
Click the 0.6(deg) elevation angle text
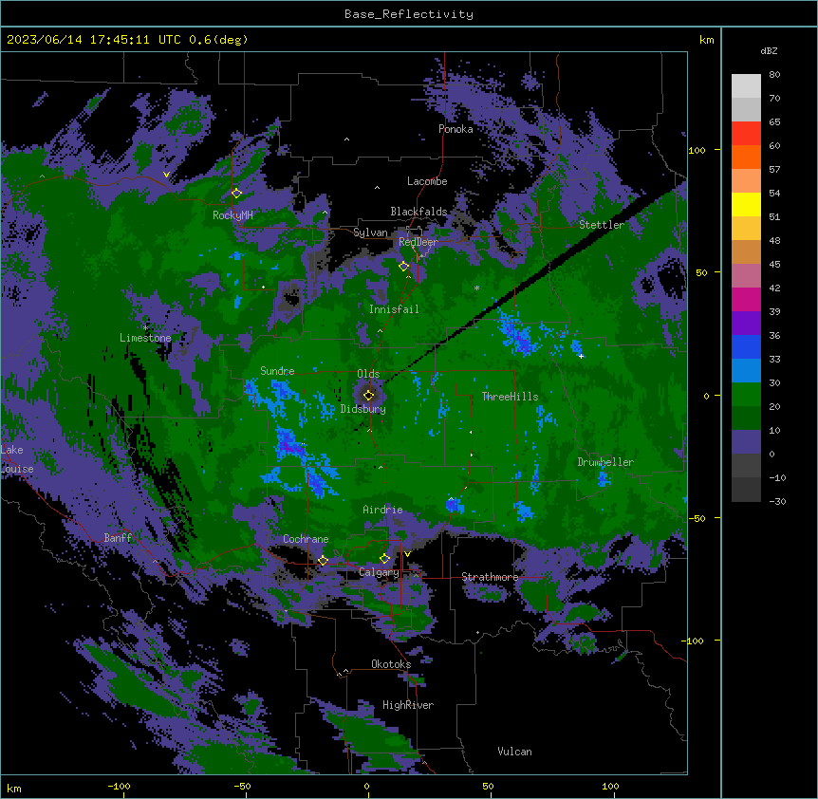[x=218, y=40]
